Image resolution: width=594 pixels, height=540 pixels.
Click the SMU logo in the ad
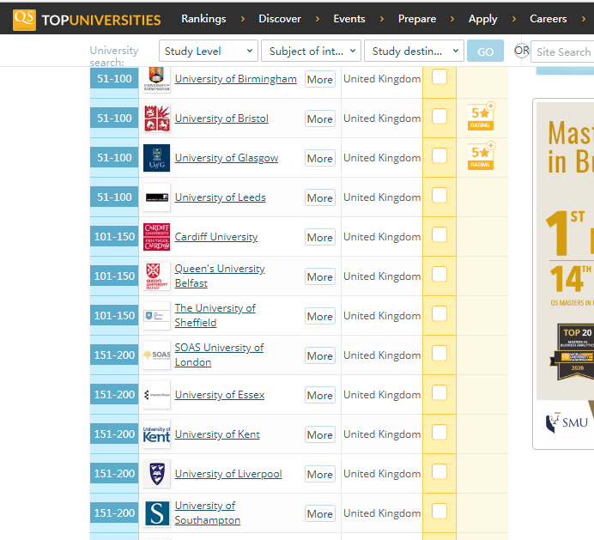pos(567,422)
